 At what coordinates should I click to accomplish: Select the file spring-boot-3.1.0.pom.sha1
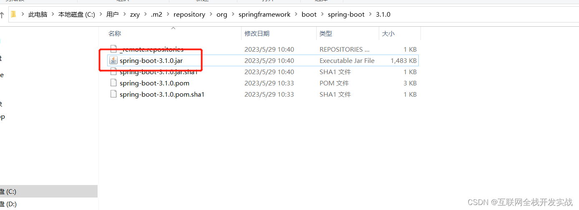coord(162,94)
